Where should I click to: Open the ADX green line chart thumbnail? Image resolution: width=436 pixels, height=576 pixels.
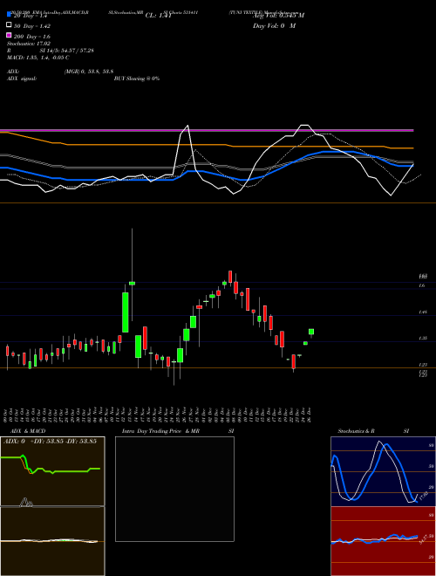[52, 471]
